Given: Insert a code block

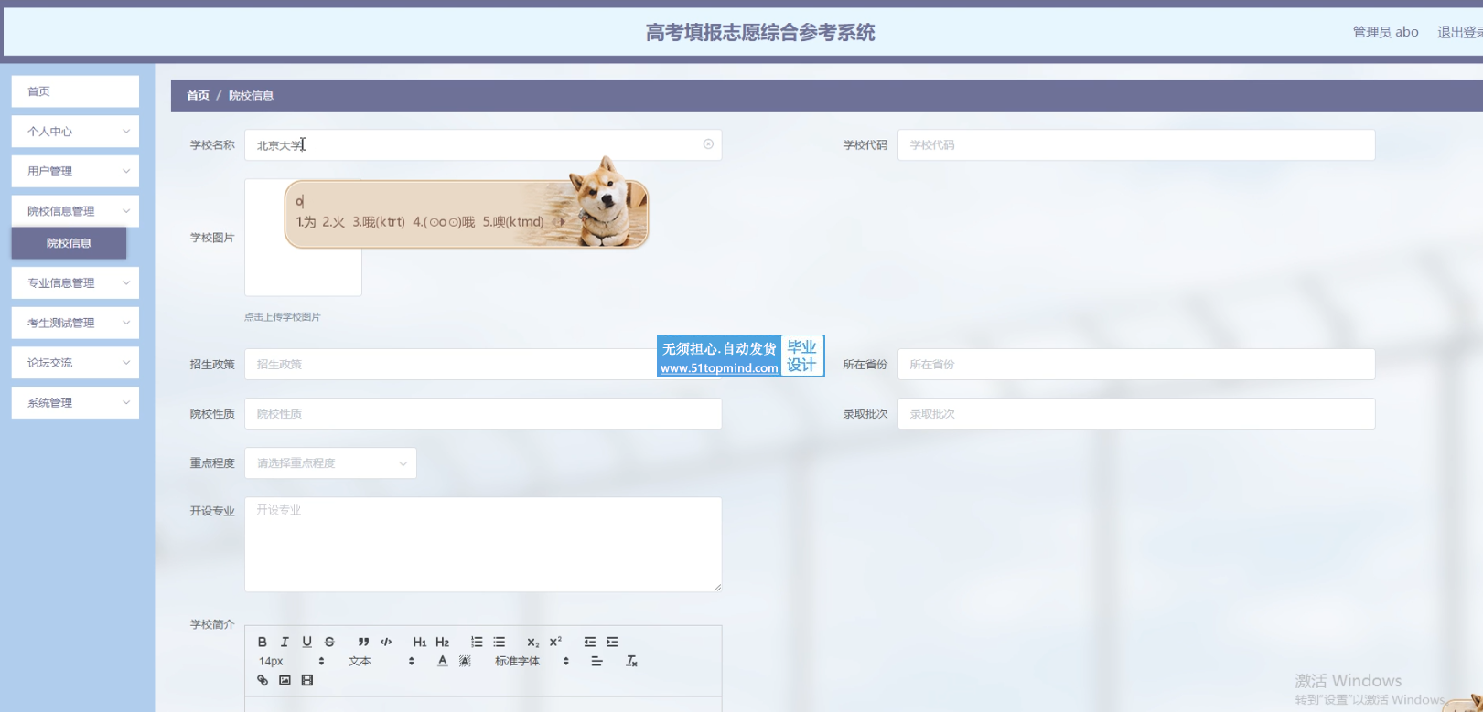Looking at the screenshot, I should [x=386, y=642].
